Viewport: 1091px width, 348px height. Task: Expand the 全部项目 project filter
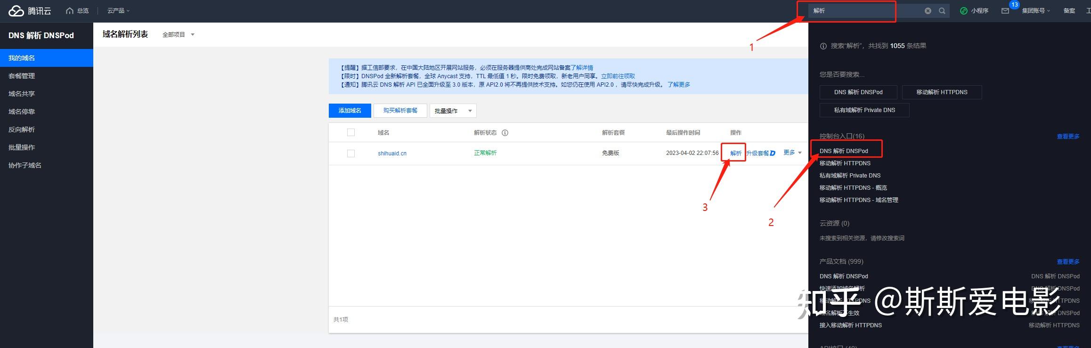point(178,35)
